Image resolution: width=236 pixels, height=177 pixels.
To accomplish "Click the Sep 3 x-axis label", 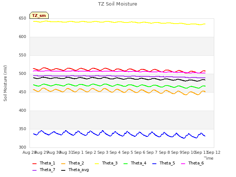I will tap(103, 152).
